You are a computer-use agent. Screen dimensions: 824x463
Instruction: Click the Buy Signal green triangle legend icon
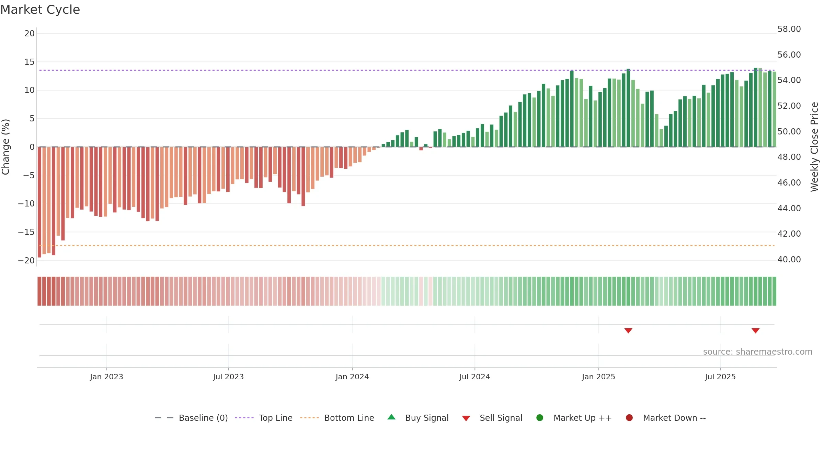click(391, 417)
